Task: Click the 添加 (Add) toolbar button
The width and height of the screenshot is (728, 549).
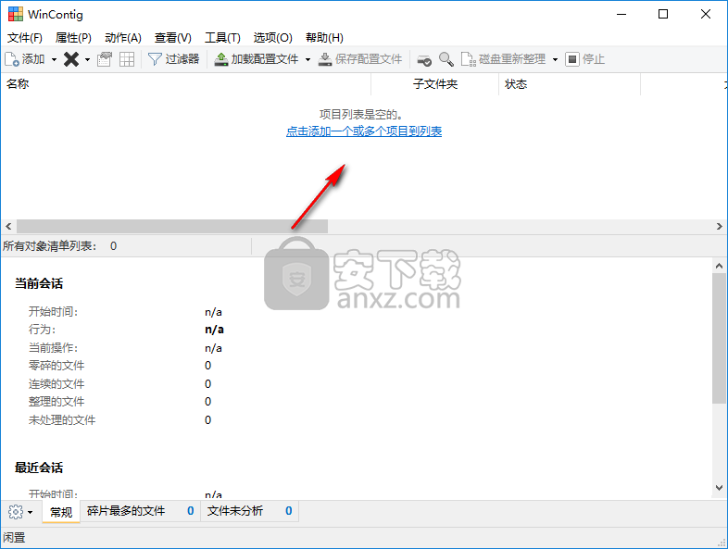Action: click(x=25, y=59)
